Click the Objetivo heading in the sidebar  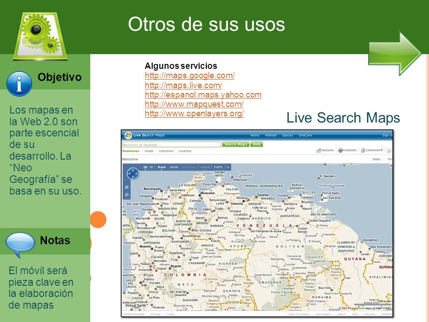pyautogui.click(x=59, y=77)
